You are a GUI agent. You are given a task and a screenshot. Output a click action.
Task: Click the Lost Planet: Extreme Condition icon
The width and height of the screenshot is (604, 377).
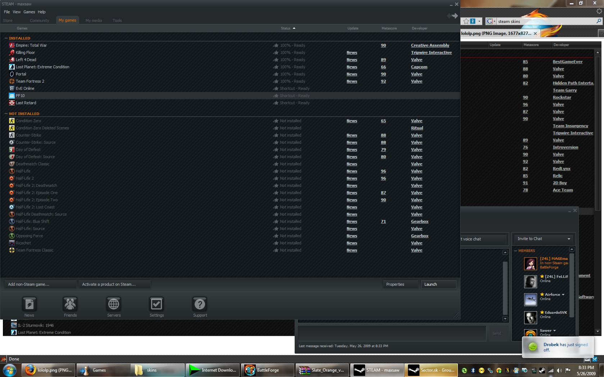pyautogui.click(x=12, y=67)
